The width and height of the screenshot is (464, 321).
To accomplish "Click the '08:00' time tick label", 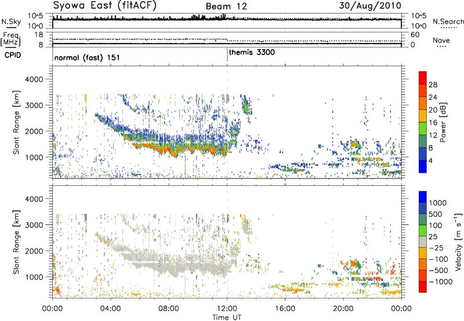I will (169, 309).
